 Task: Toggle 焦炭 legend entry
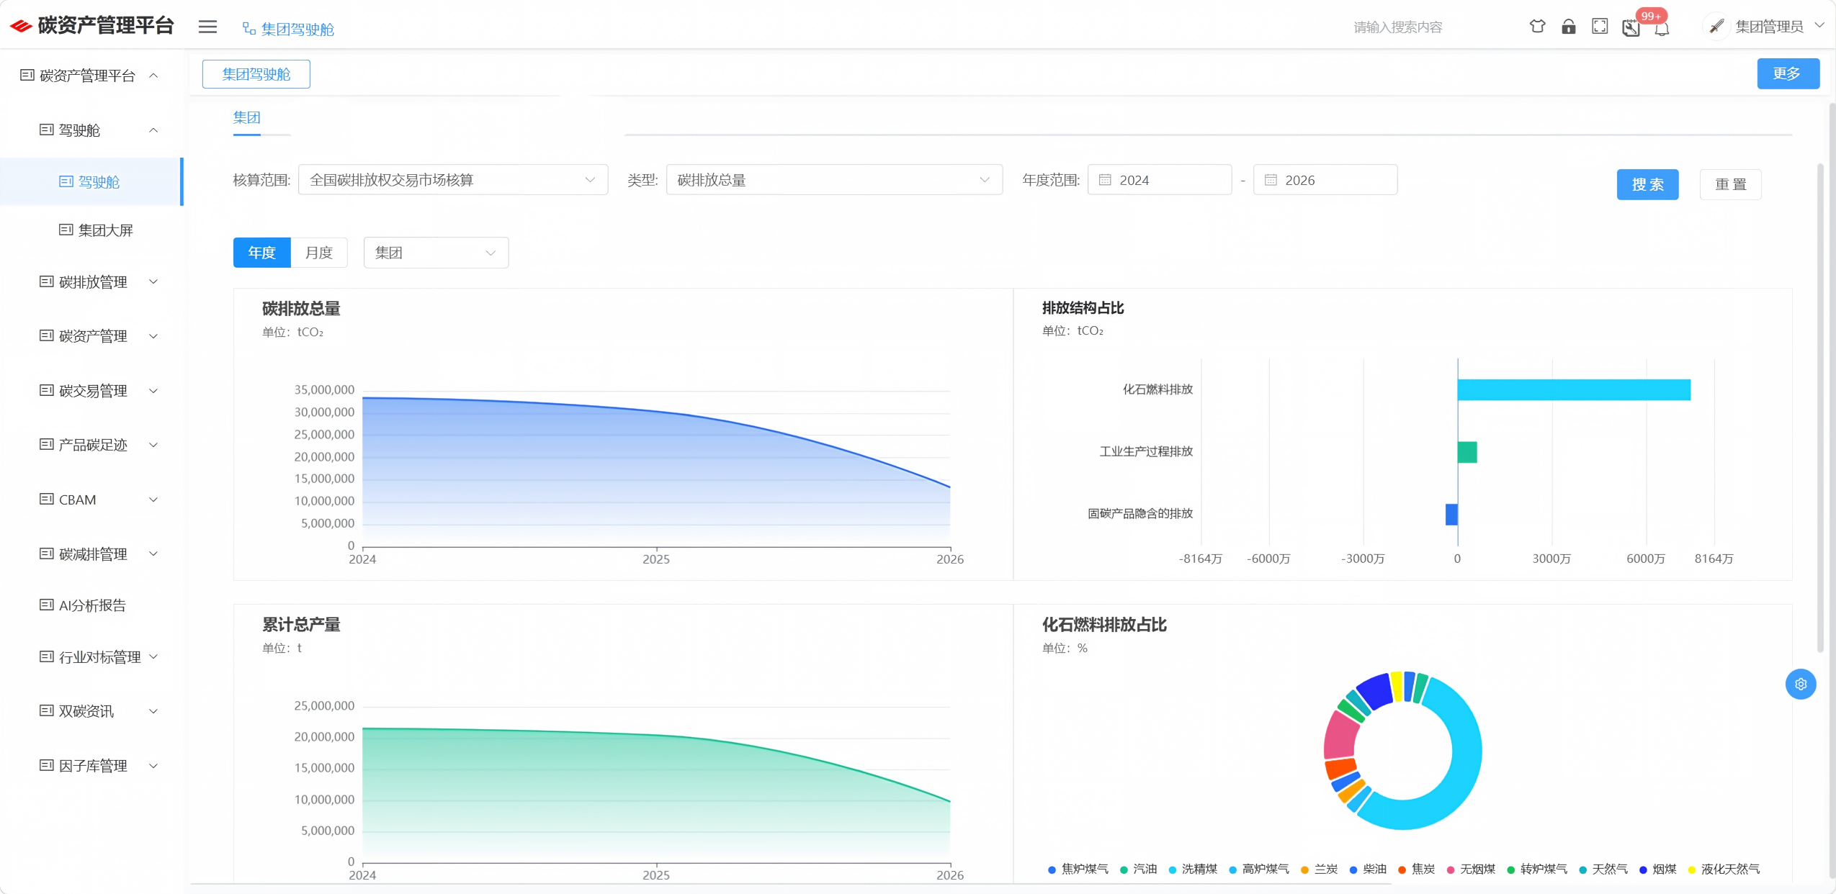coord(1416,869)
